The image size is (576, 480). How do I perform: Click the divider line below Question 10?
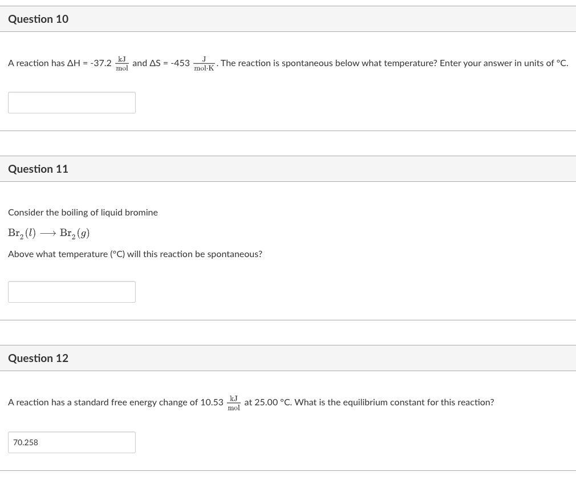tap(288, 132)
